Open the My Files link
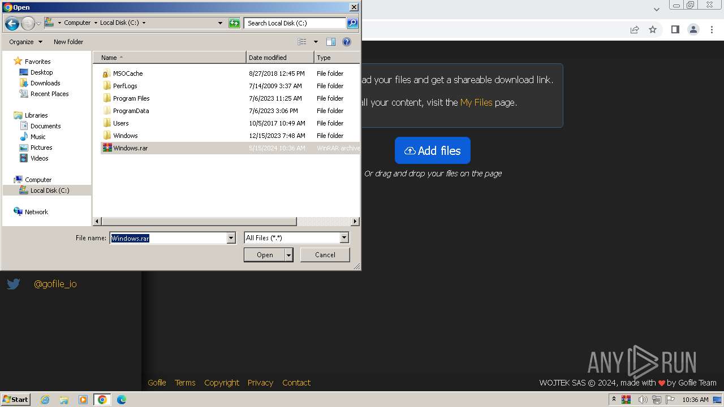The image size is (724, 407). click(476, 102)
